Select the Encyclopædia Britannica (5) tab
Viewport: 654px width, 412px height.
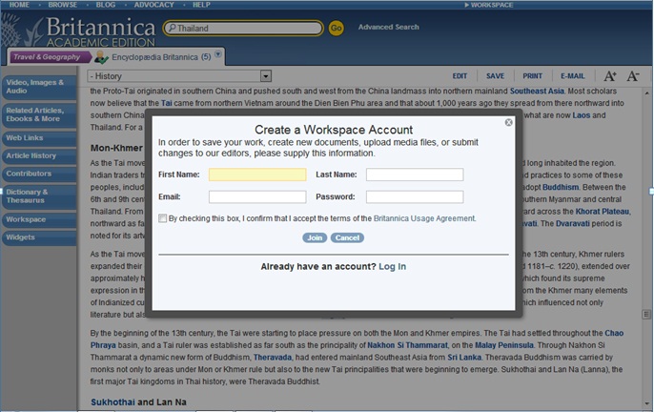pyautogui.click(x=161, y=57)
